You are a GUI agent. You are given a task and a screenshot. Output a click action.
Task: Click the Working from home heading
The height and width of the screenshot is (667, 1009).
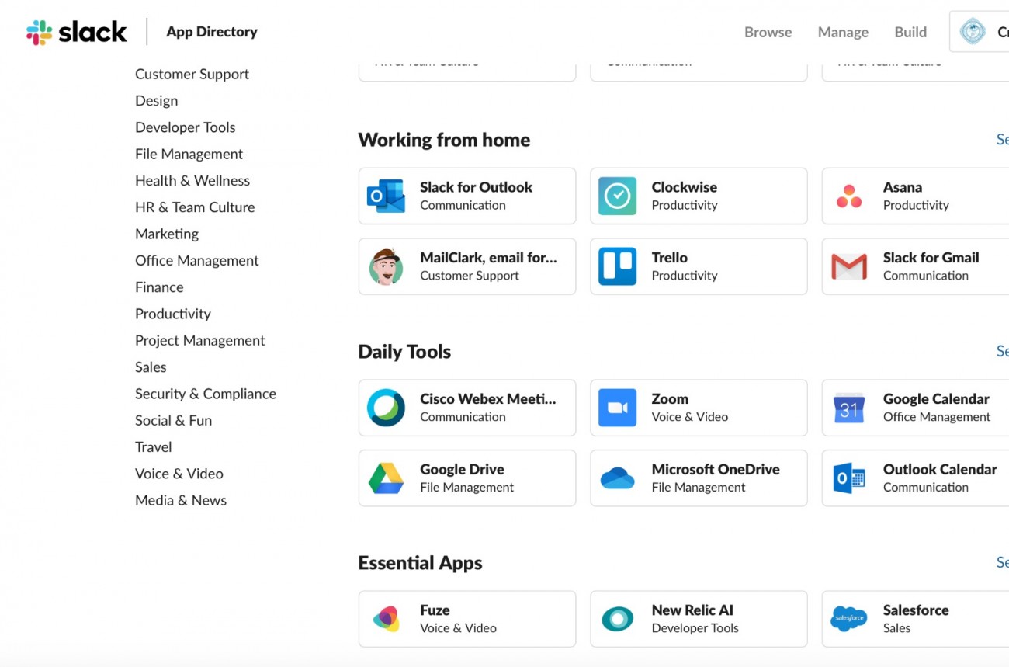point(444,140)
